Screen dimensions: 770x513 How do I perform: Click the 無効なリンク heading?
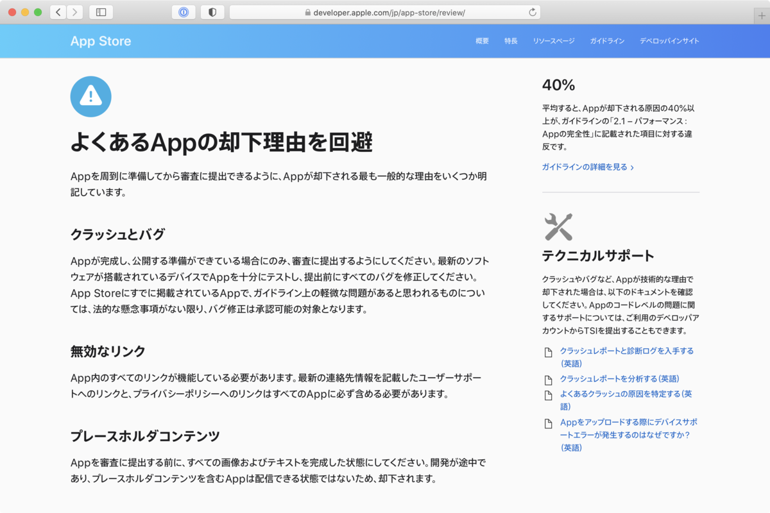[x=108, y=351]
